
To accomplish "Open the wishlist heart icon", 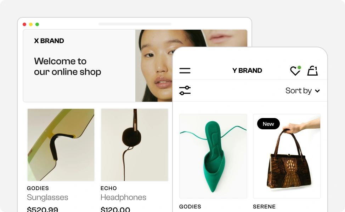I will [x=295, y=71].
